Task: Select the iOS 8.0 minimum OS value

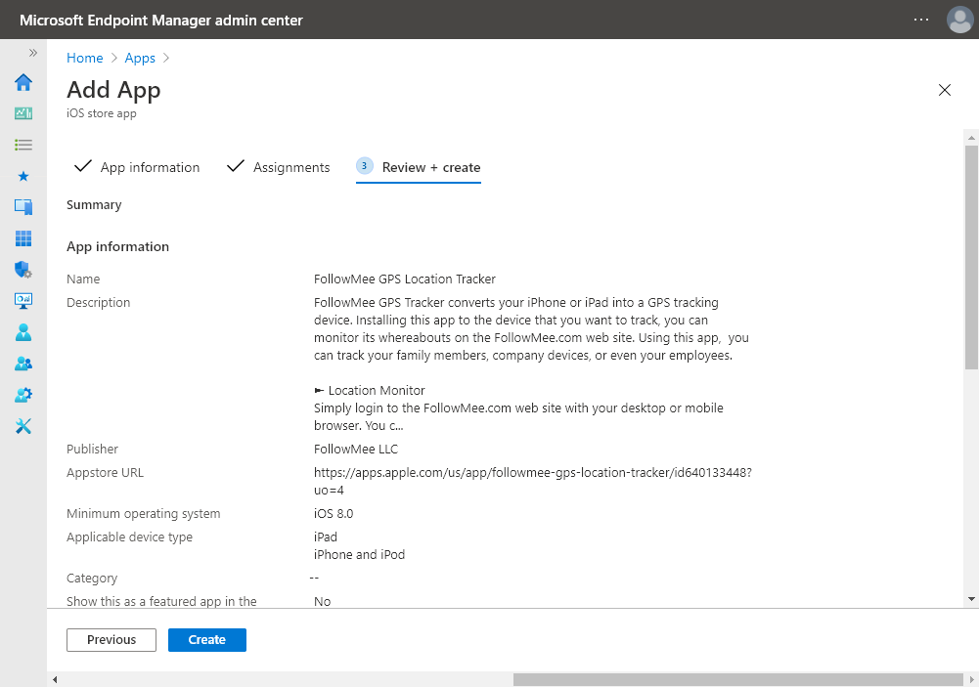Action: point(334,513)
